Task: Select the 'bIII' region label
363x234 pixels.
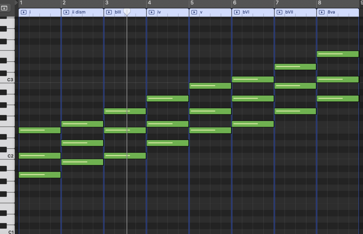Action: (118, 12)
